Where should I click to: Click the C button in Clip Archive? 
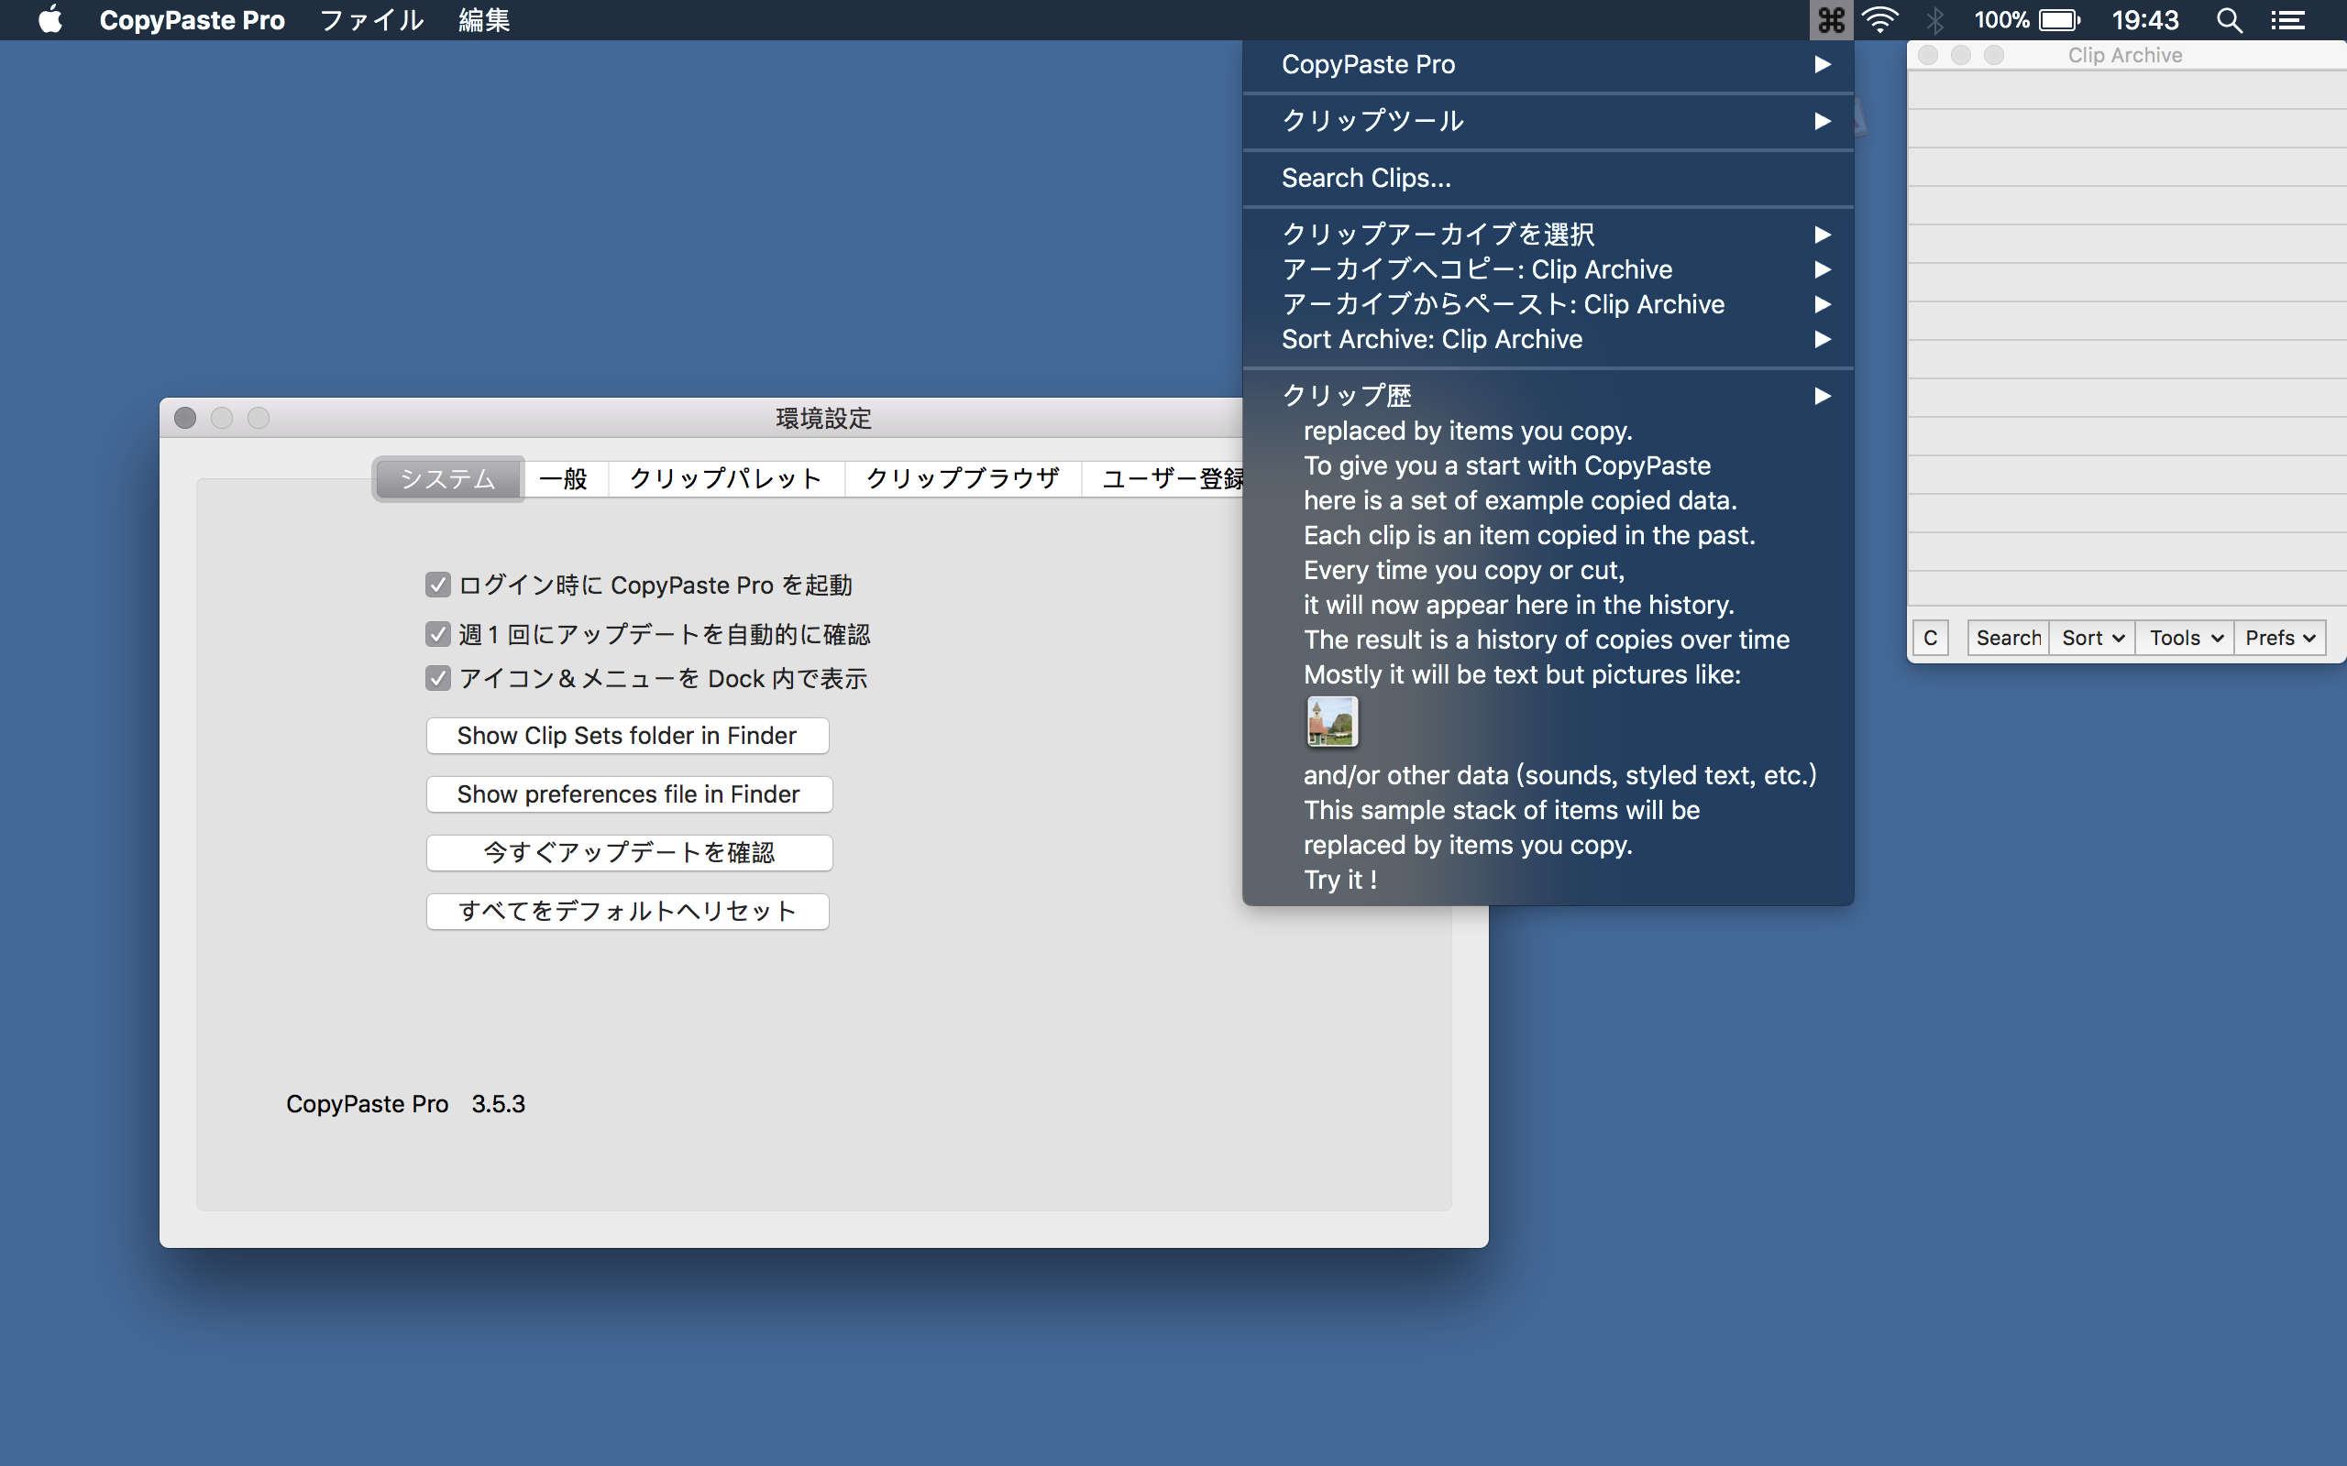pos(1930,638)
